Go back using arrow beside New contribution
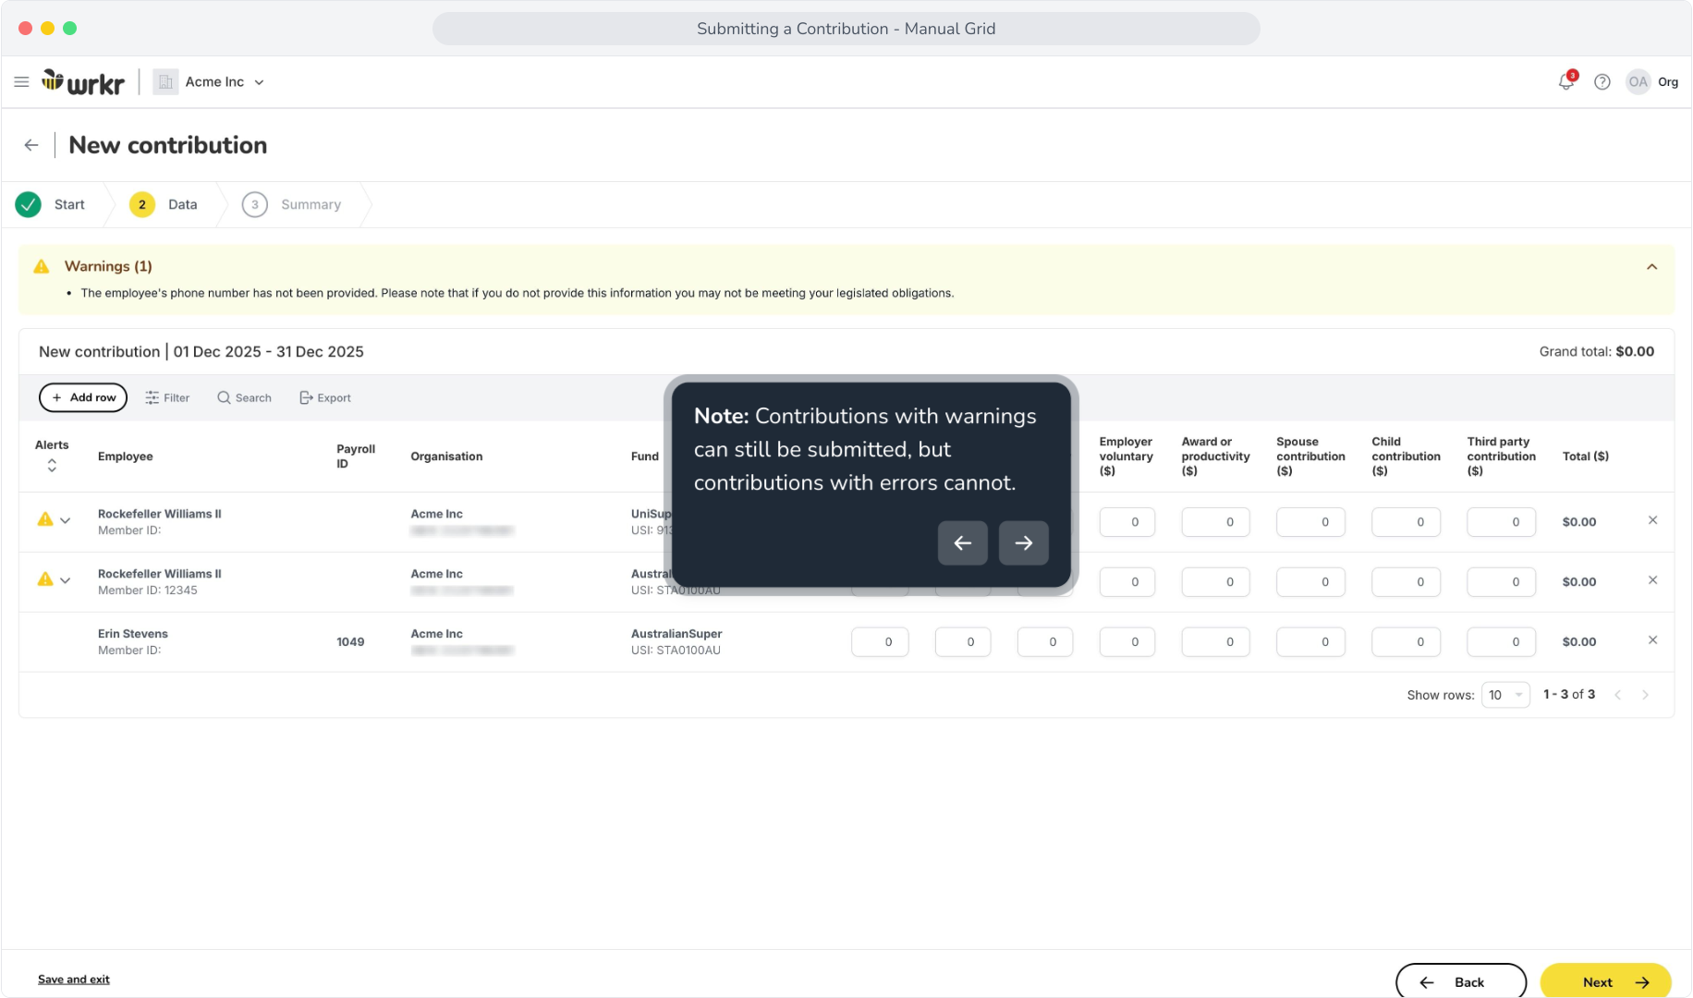The width and height of the screenshot is (1693, 998). click(x=31, y=145)
